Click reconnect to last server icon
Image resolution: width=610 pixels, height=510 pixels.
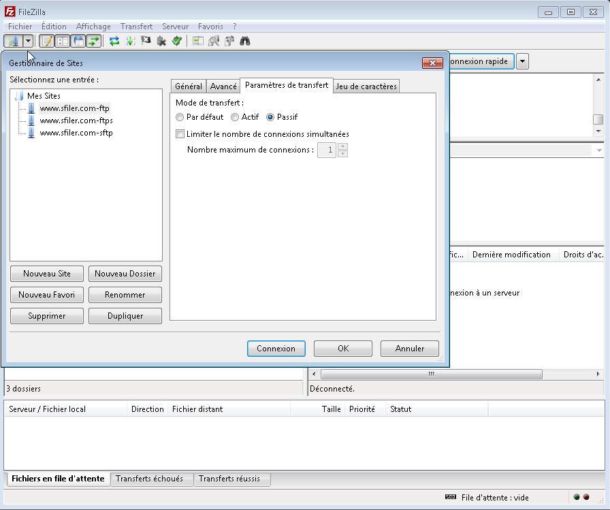177,40
